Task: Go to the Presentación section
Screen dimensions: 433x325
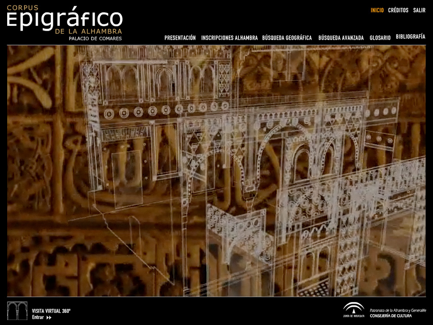Action: [x=180, y=38]
